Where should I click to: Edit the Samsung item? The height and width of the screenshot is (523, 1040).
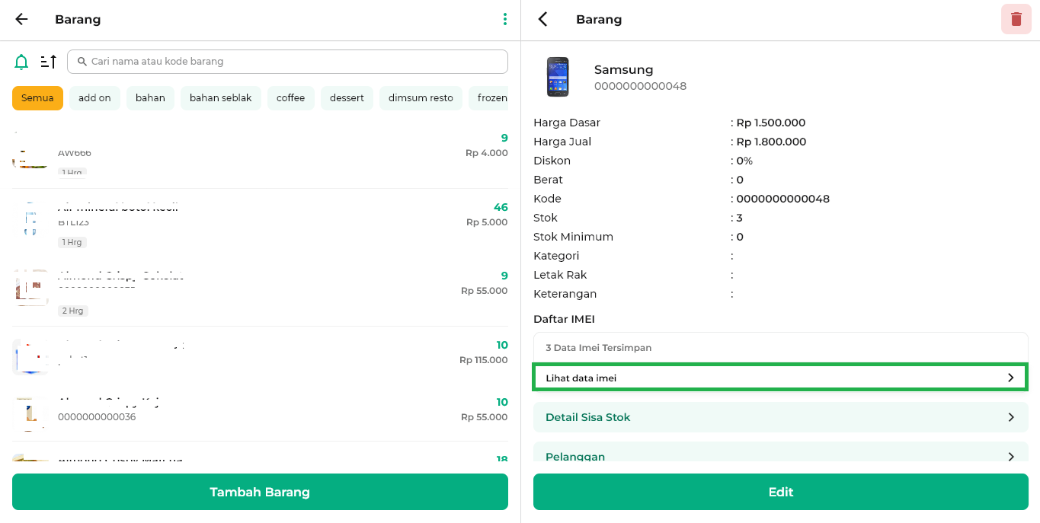click(780, 492)
